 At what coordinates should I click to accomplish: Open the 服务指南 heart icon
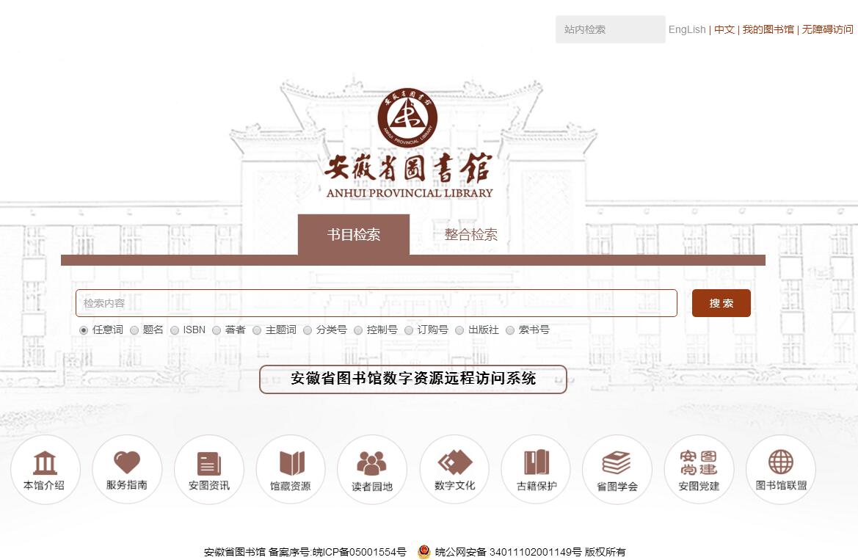click(127, 469)
